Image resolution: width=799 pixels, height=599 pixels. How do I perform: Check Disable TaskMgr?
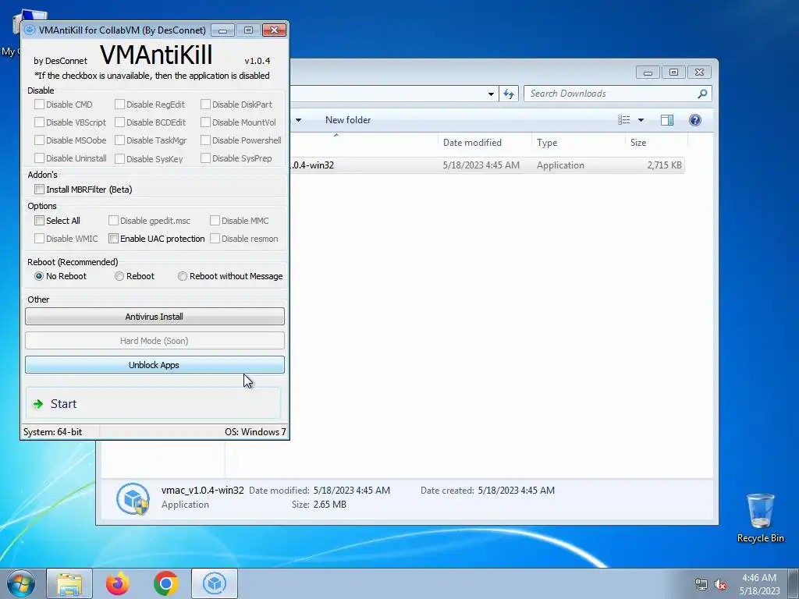click(x=119, y=140)
